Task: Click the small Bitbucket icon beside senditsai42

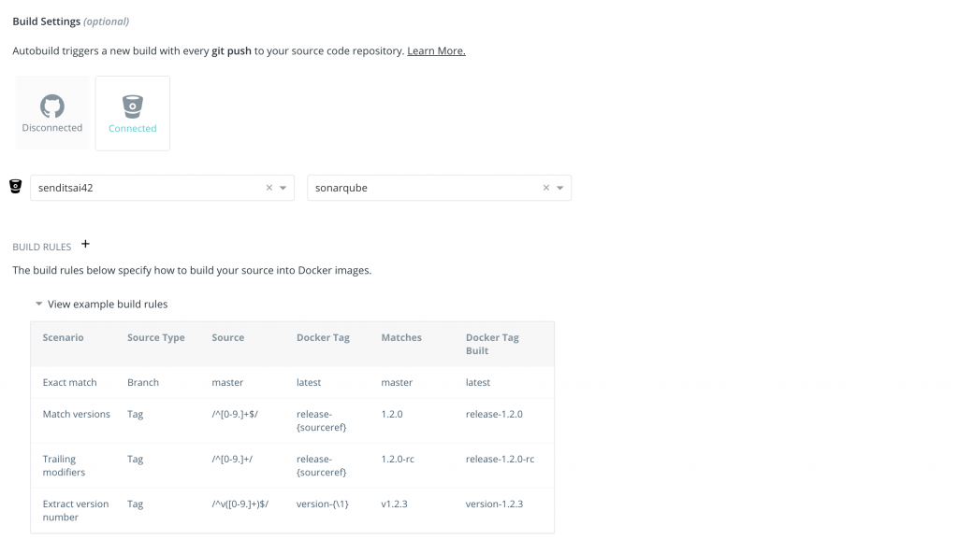Action: tap(15, 187)
